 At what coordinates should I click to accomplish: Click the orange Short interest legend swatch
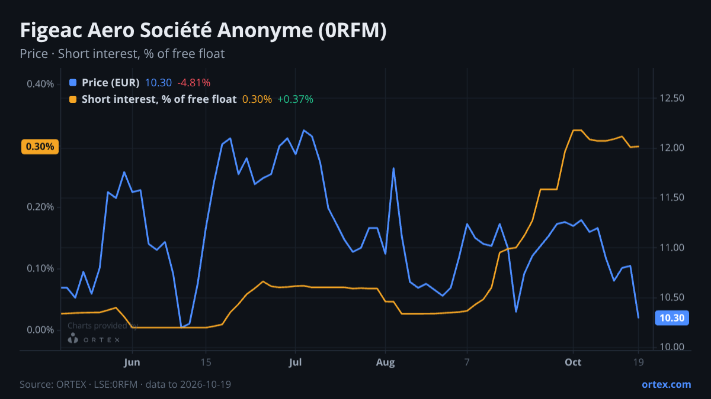[x=73, y=99]
